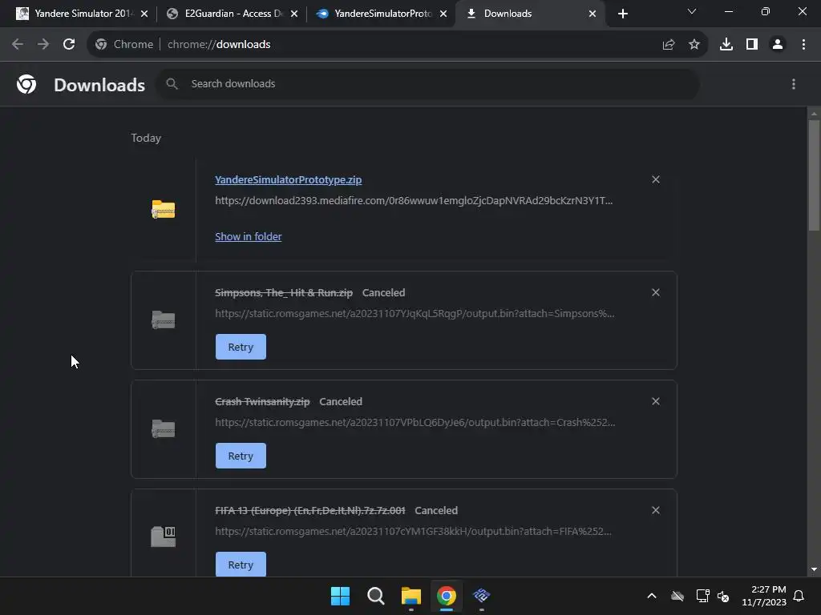This screenshot has height=615, width=821.
Task: Open the YandereSimulatorPrototype.zip file link
Action: [288, 179]
